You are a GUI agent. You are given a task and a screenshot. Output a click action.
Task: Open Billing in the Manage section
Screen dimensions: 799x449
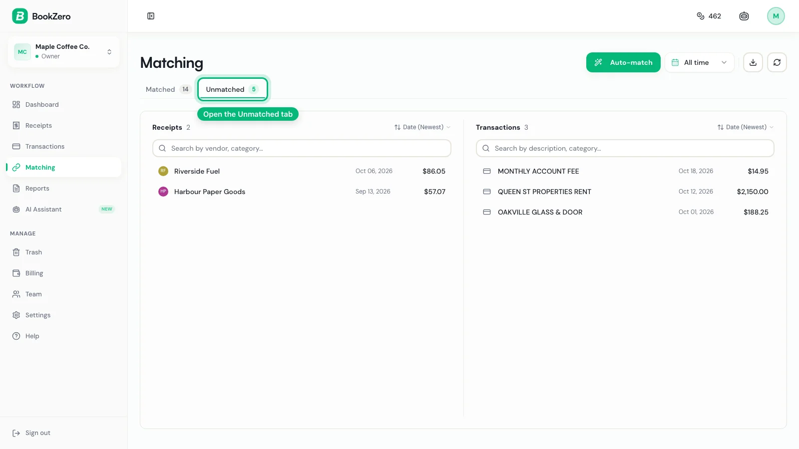[x=63, y=273]
